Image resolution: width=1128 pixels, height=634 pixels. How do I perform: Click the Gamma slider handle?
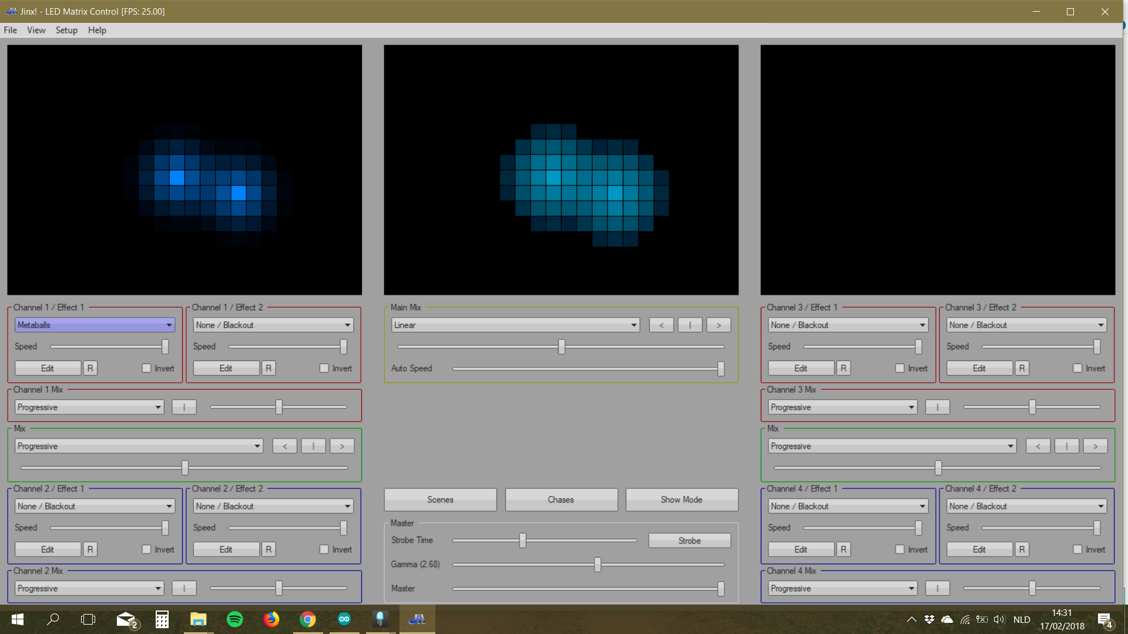click(597, 564)
